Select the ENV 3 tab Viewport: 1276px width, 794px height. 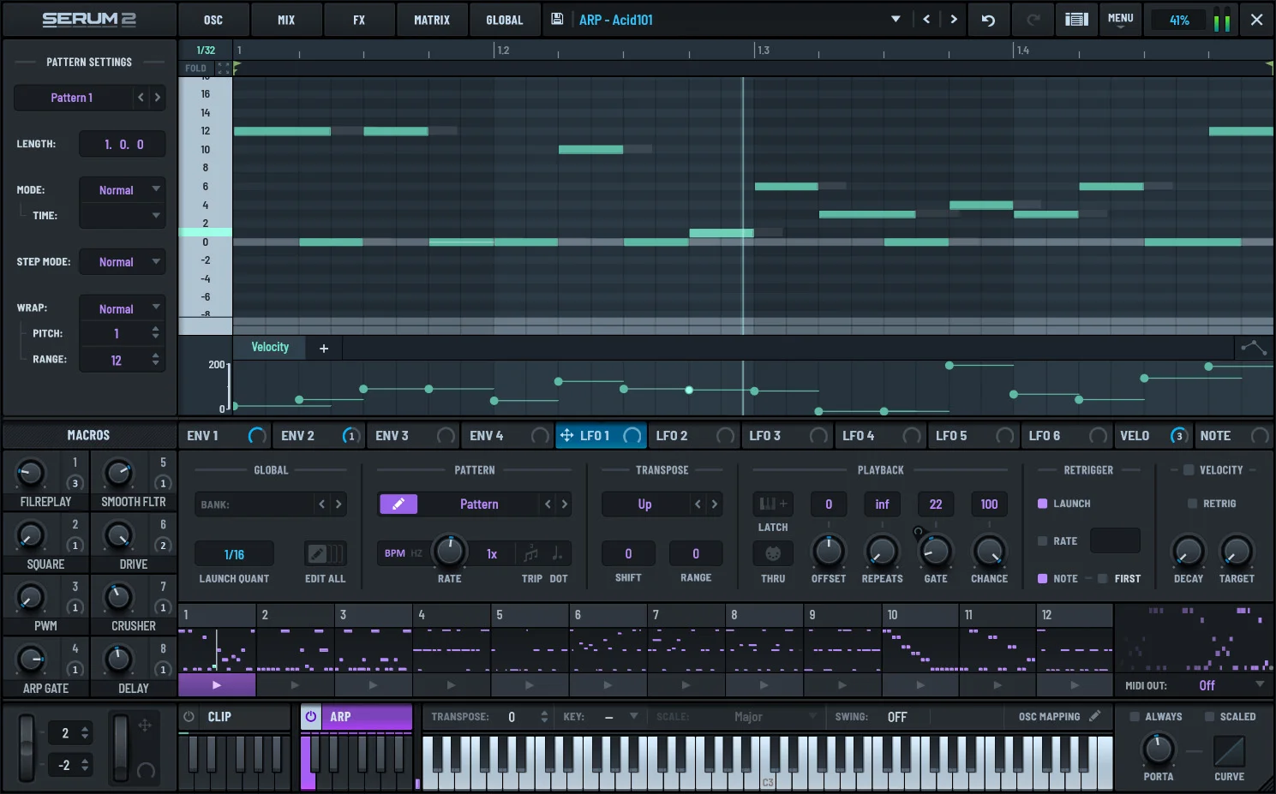[x=414, y=435]
